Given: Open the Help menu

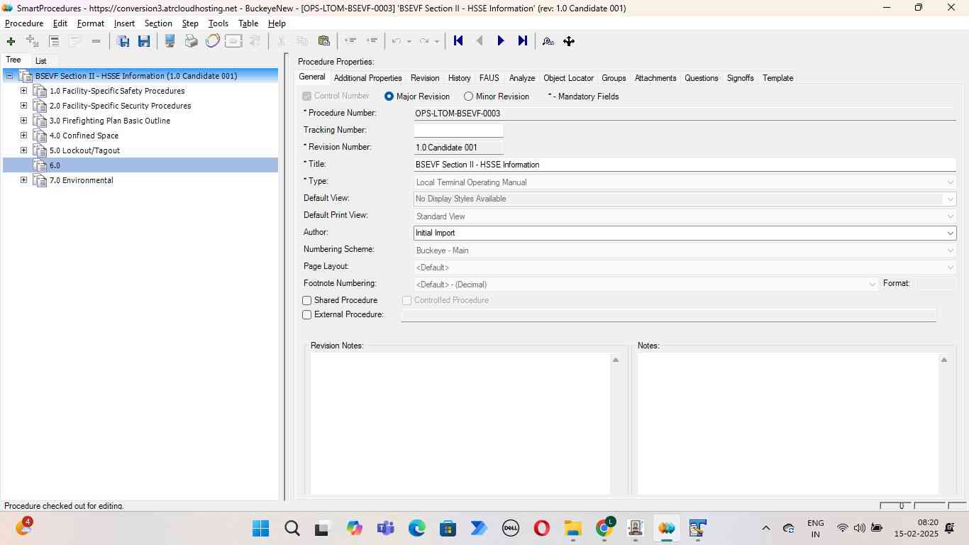Looking at the screenshot, I should pyautogui.click(x=277, y=23).
